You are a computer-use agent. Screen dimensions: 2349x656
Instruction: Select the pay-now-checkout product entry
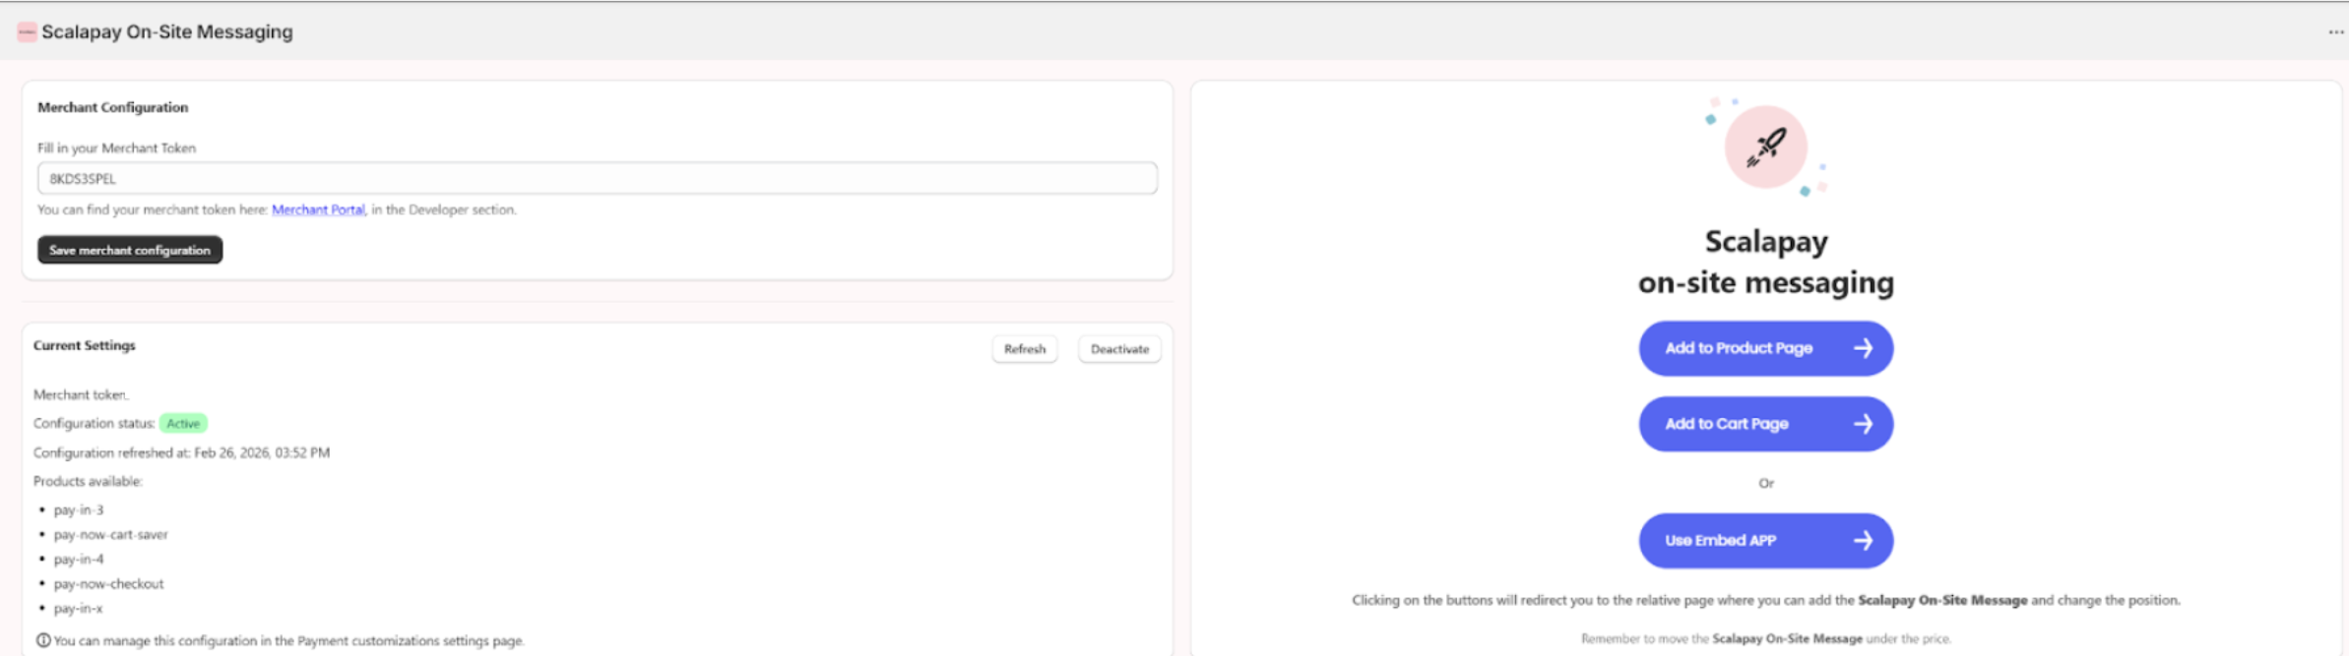(x=109, y=584)
